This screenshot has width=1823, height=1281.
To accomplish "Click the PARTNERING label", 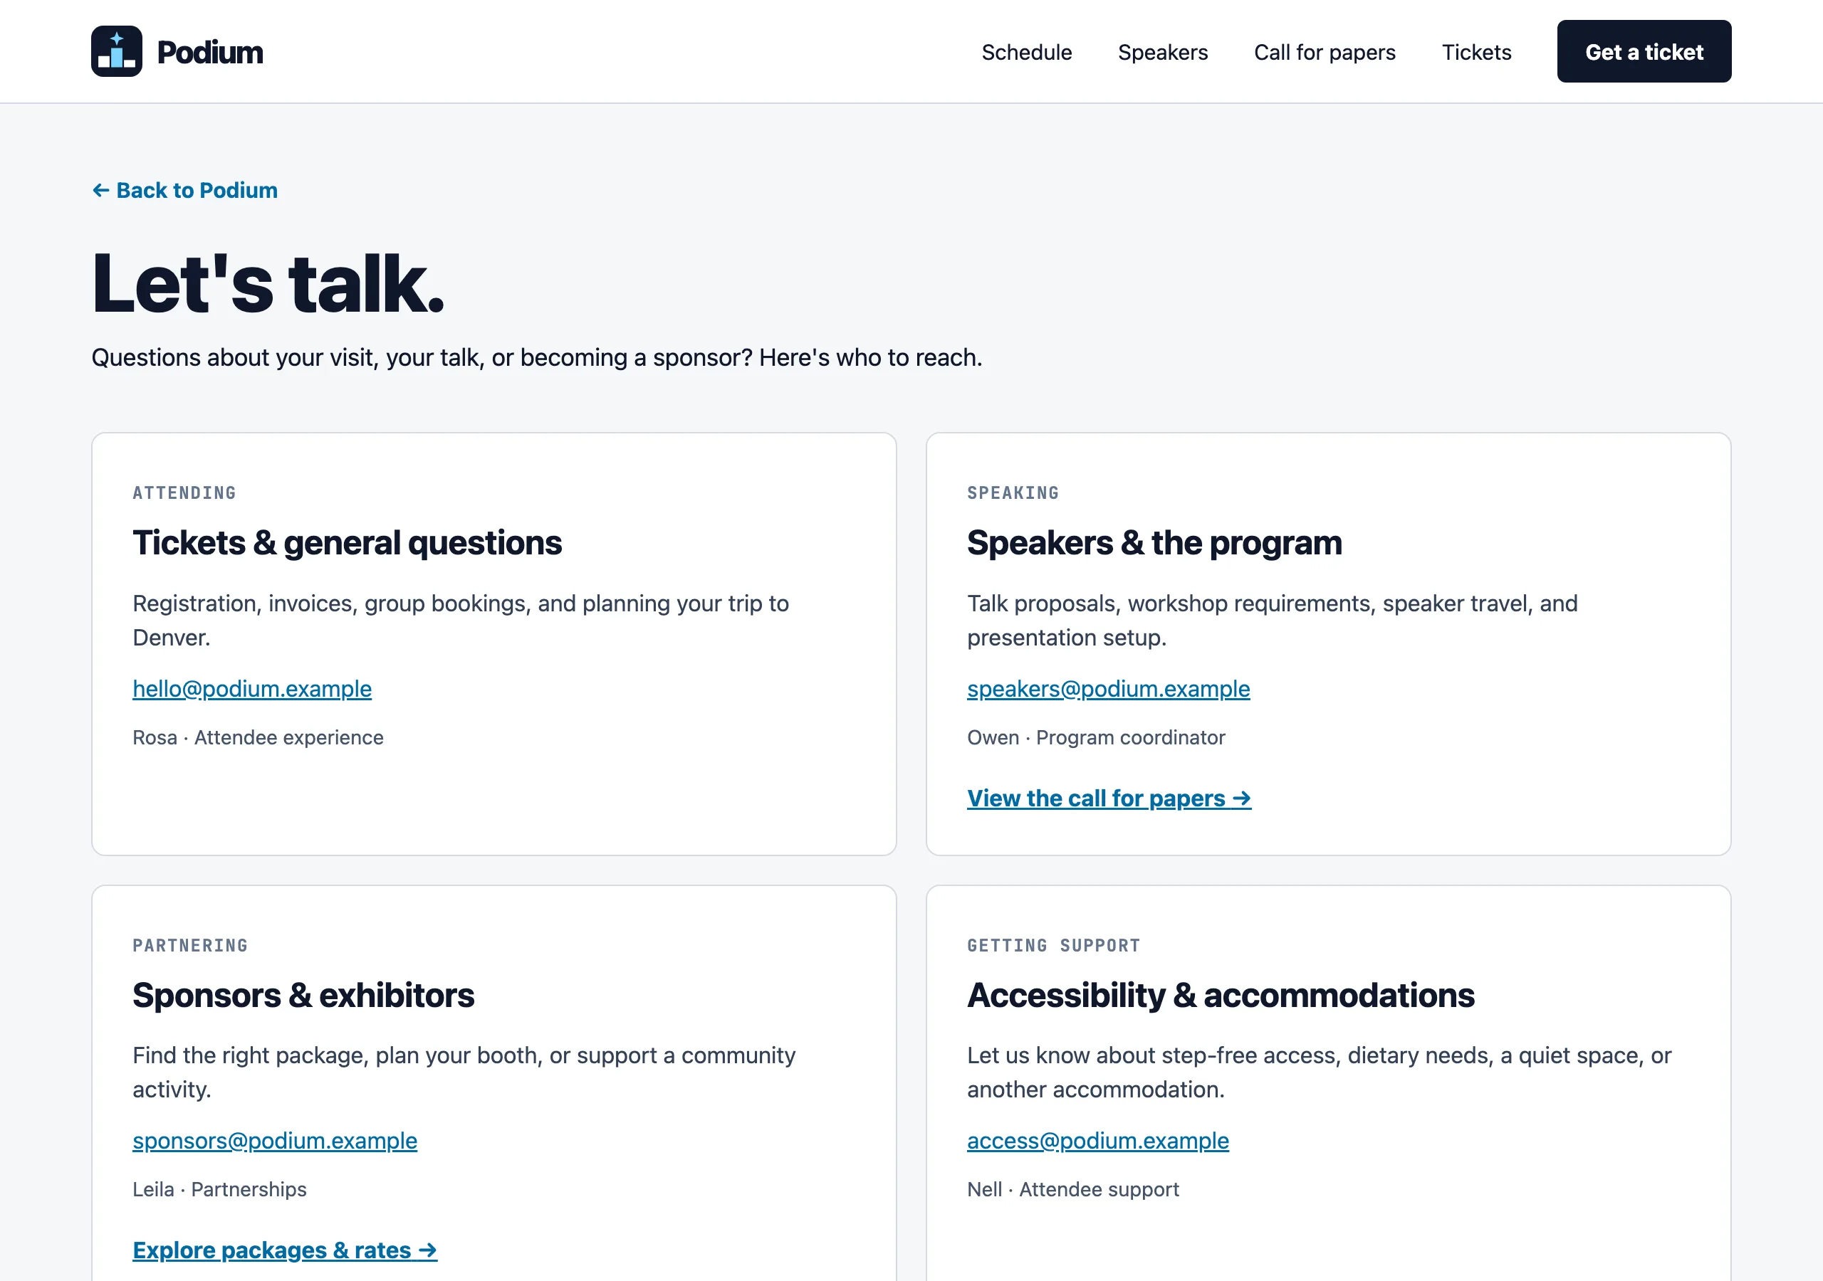I will (189, 945).
